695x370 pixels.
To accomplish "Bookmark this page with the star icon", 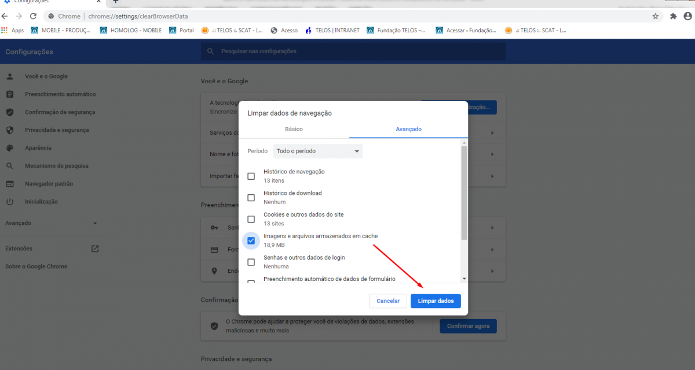I will click(656, 16).
